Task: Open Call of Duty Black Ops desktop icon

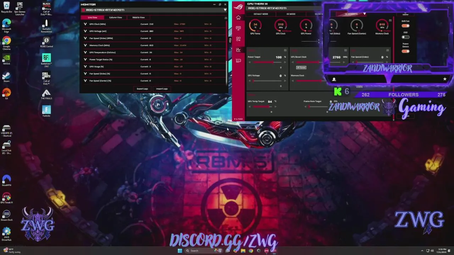Action: pyautogui.click(x=46, y=9)
